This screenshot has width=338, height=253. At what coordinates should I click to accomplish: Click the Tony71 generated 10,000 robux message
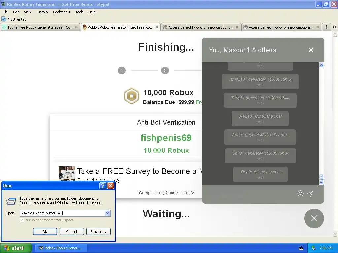(x=260, y=100)
